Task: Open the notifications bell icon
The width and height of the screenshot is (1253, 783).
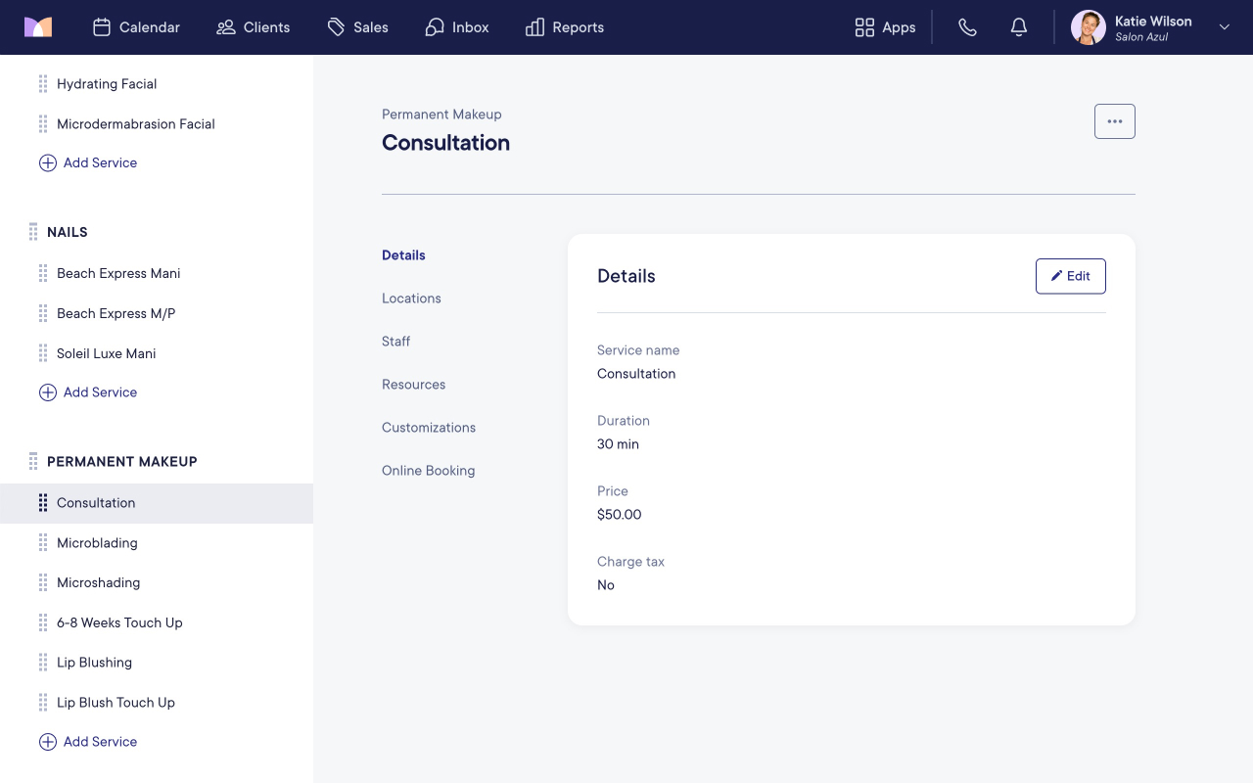Action: tap(1019, 27)
